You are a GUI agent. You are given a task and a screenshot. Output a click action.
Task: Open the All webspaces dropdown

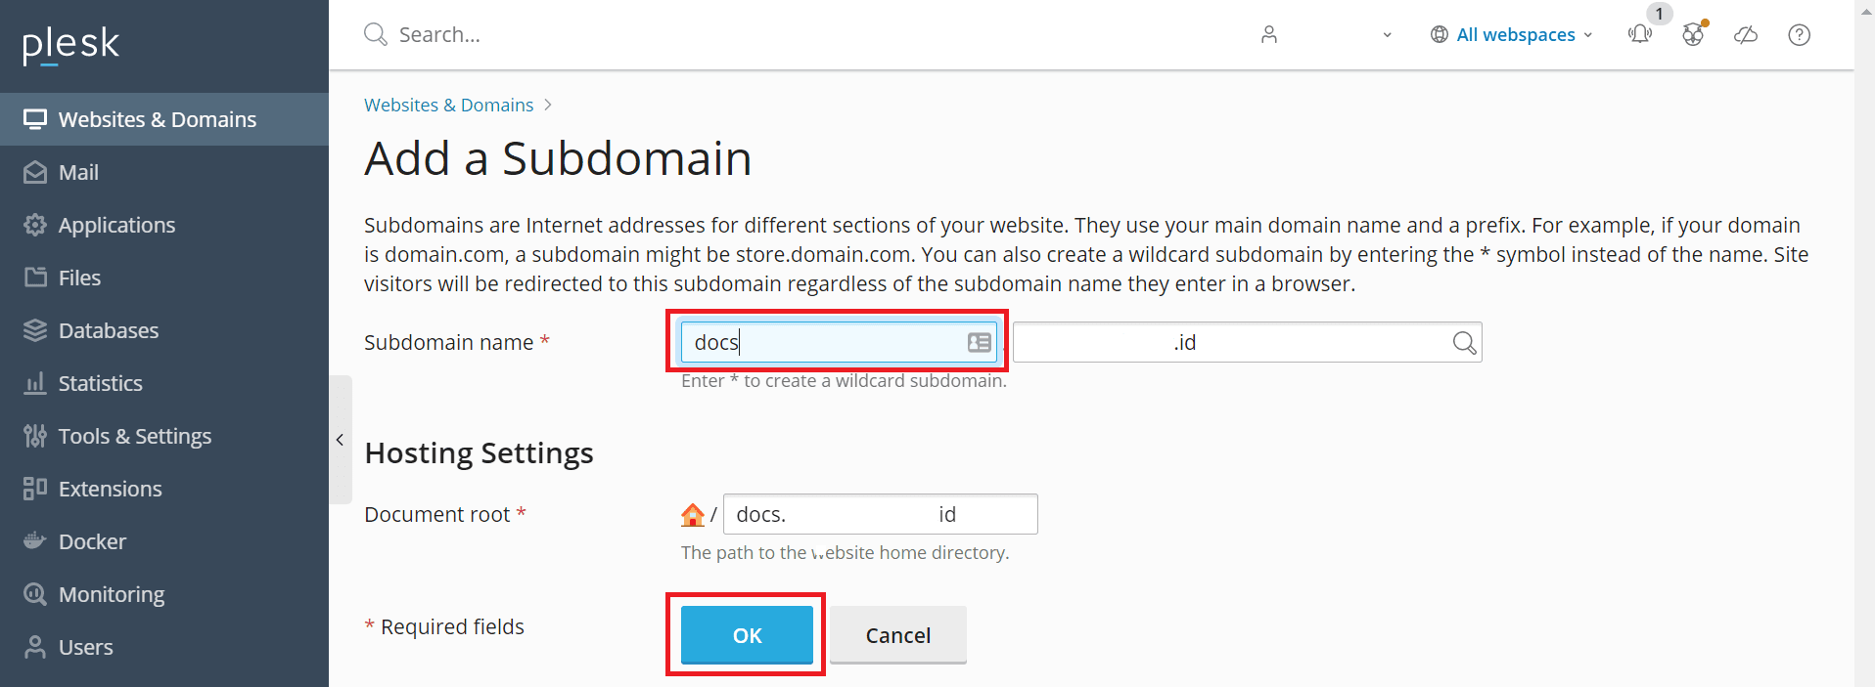point(1512,34)
